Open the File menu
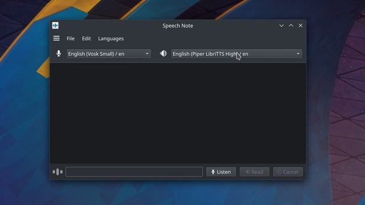 click(x=71, y=39)
